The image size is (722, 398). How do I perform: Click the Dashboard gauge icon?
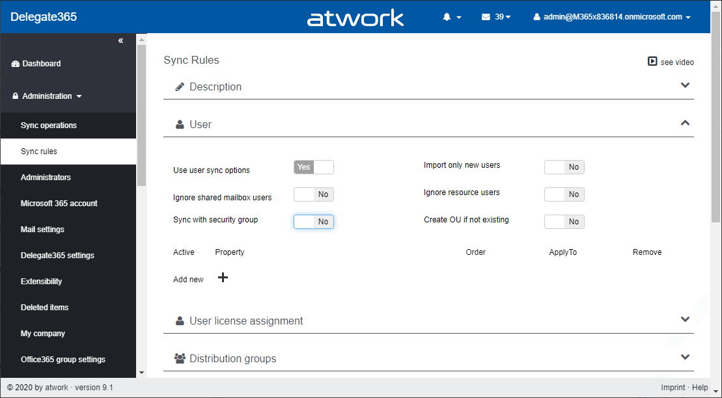(16, 64)
